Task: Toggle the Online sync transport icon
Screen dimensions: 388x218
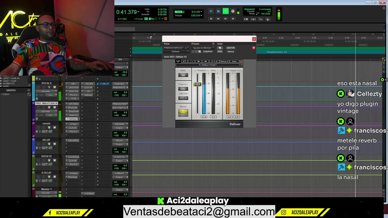Action: tap(211, 11)
